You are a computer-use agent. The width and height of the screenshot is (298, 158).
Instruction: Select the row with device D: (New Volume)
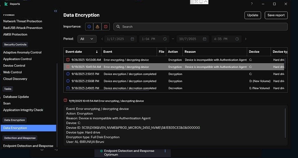(174, 81)
